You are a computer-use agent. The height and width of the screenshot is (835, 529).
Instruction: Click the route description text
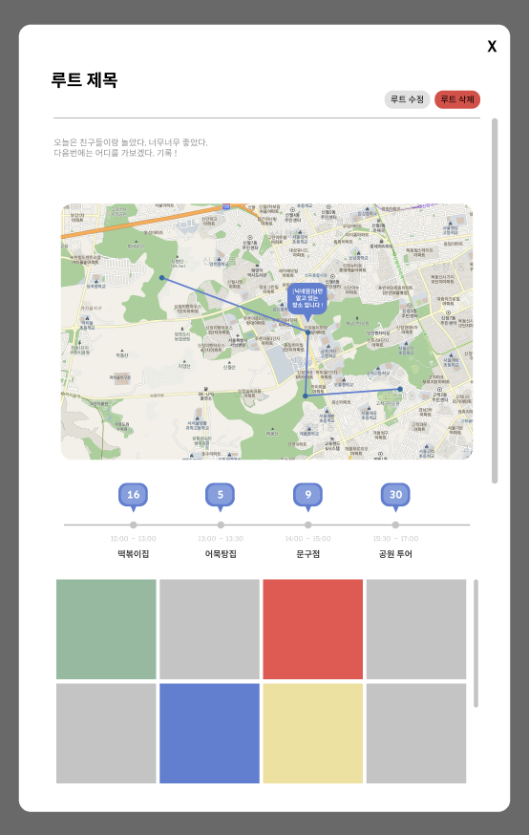(x=131, y=147)
